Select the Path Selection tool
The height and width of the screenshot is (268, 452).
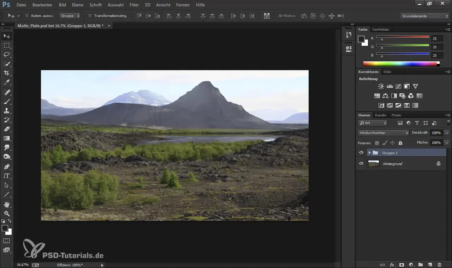point(7,185)
